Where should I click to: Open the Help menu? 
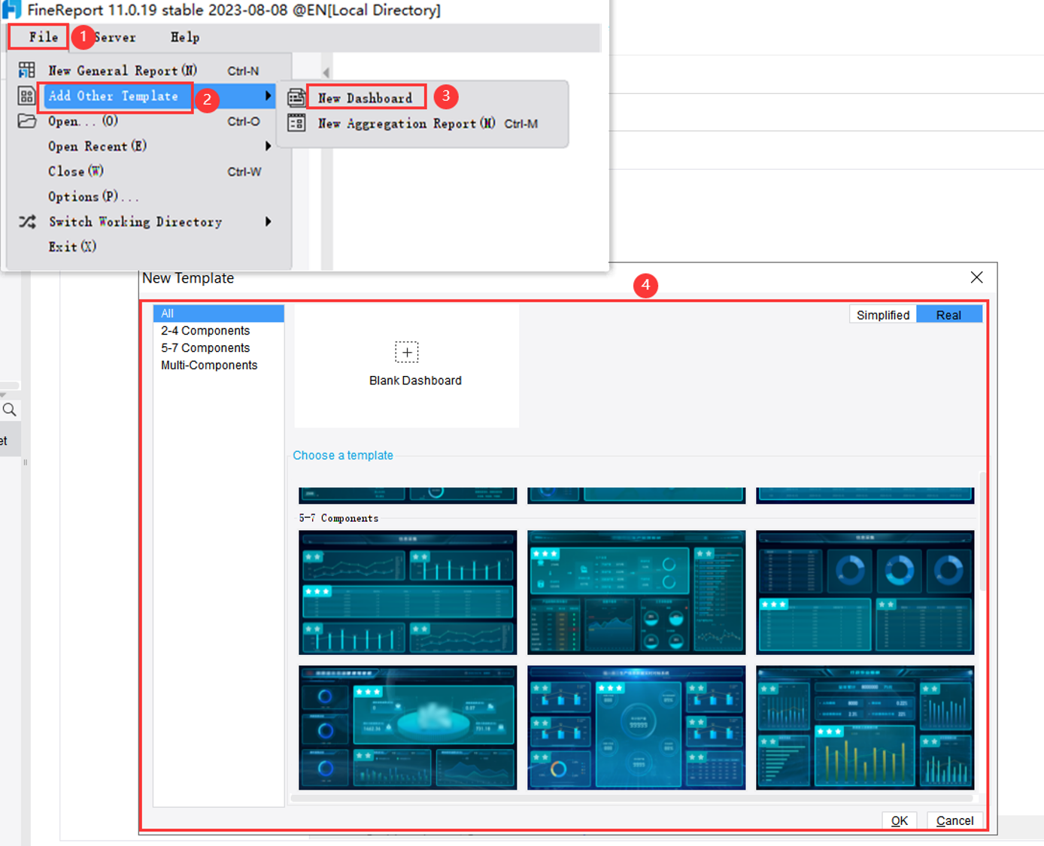[185, 37]
